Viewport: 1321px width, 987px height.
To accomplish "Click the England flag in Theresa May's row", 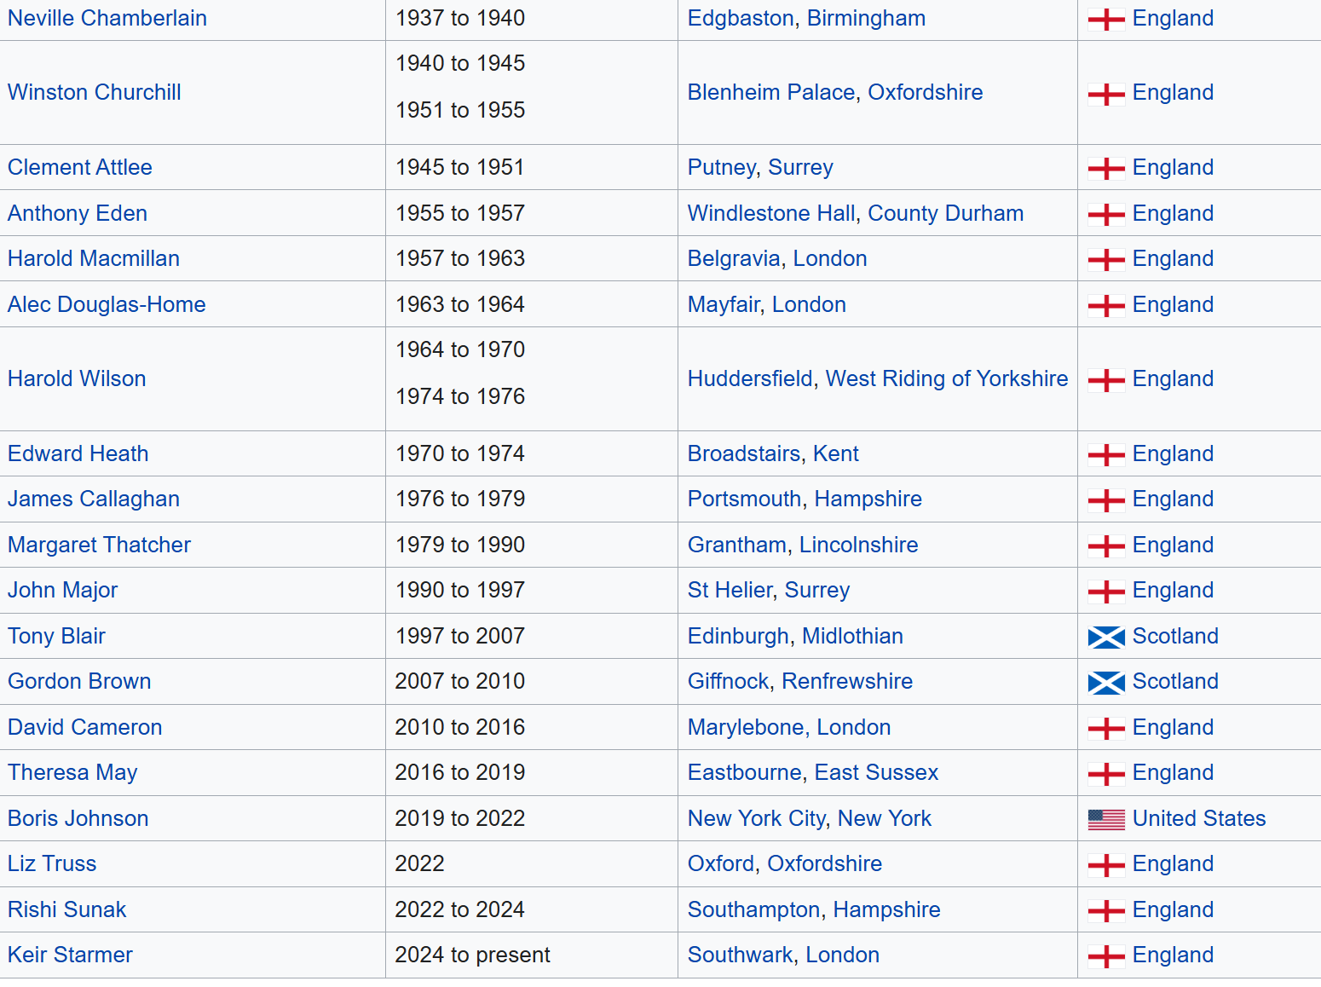I will coord(1106,774).
